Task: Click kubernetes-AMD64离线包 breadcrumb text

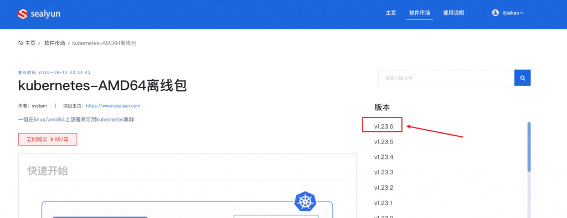Action: click(x=104, y=43)
